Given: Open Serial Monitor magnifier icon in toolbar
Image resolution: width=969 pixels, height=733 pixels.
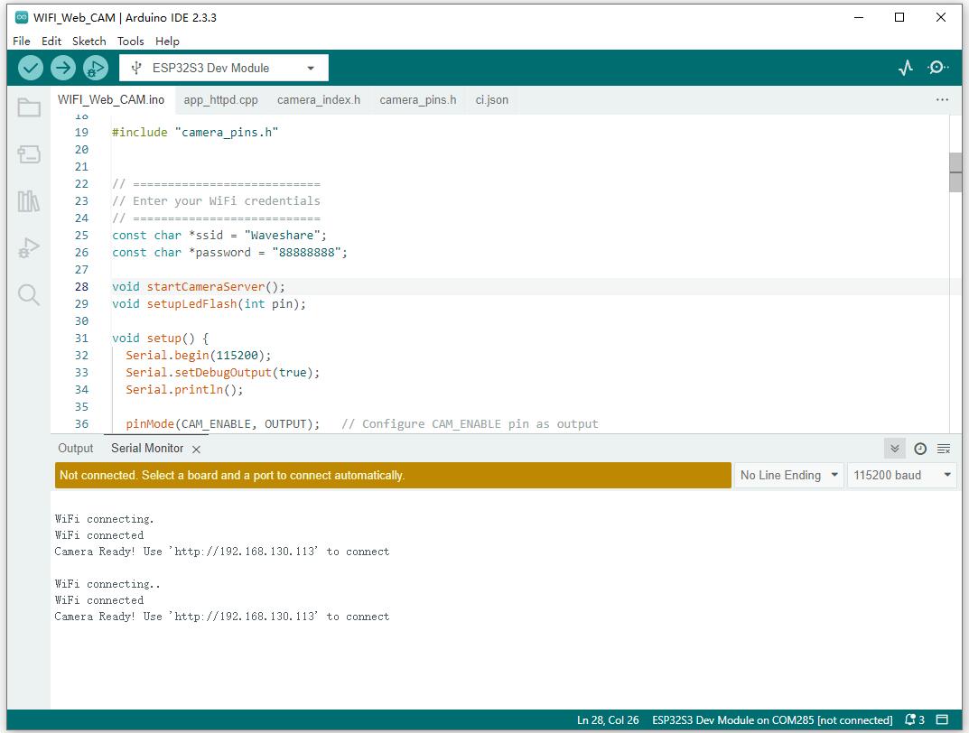Looking at the screenshot, I should [938, 68].
